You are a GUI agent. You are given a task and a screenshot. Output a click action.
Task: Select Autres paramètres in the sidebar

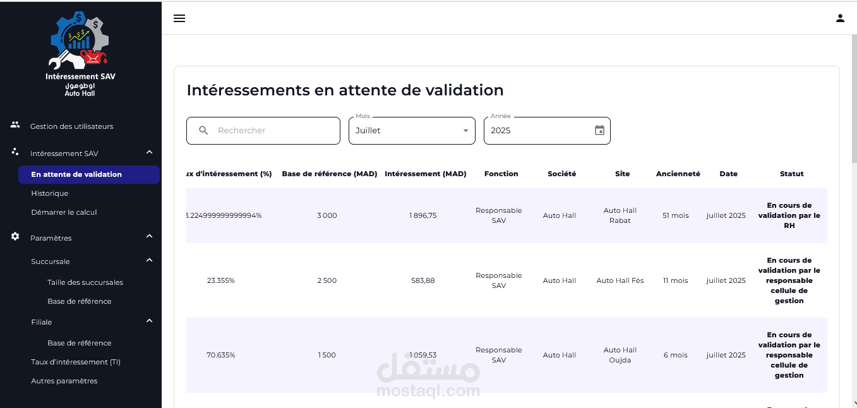[64, 381]
